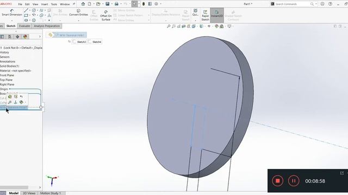Expand the Line tool dropdown arrow
348x195 pixels.
pos(30,10)
